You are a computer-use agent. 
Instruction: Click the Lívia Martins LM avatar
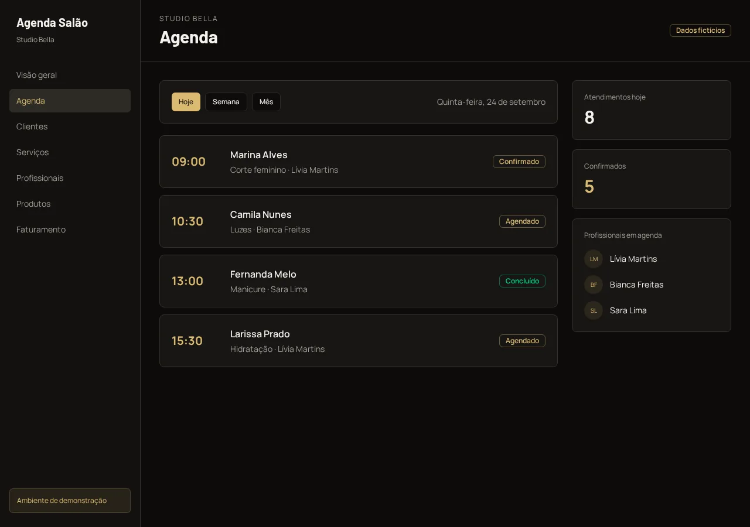click(594, 259)
